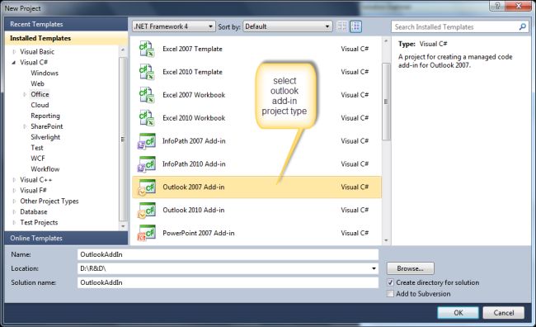Click the InfoPath 2007 Add-in icon
536x327 pixels.
(147, 141)
